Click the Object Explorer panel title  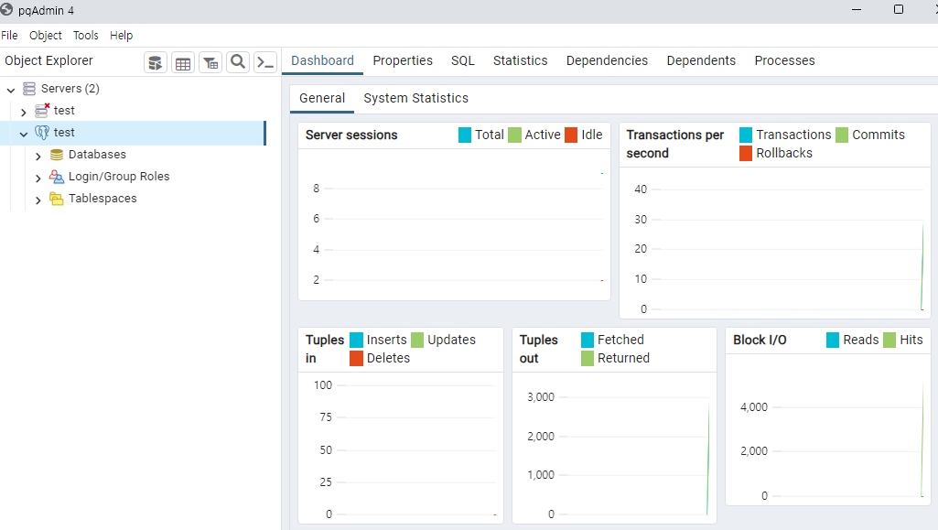[49, 60]
